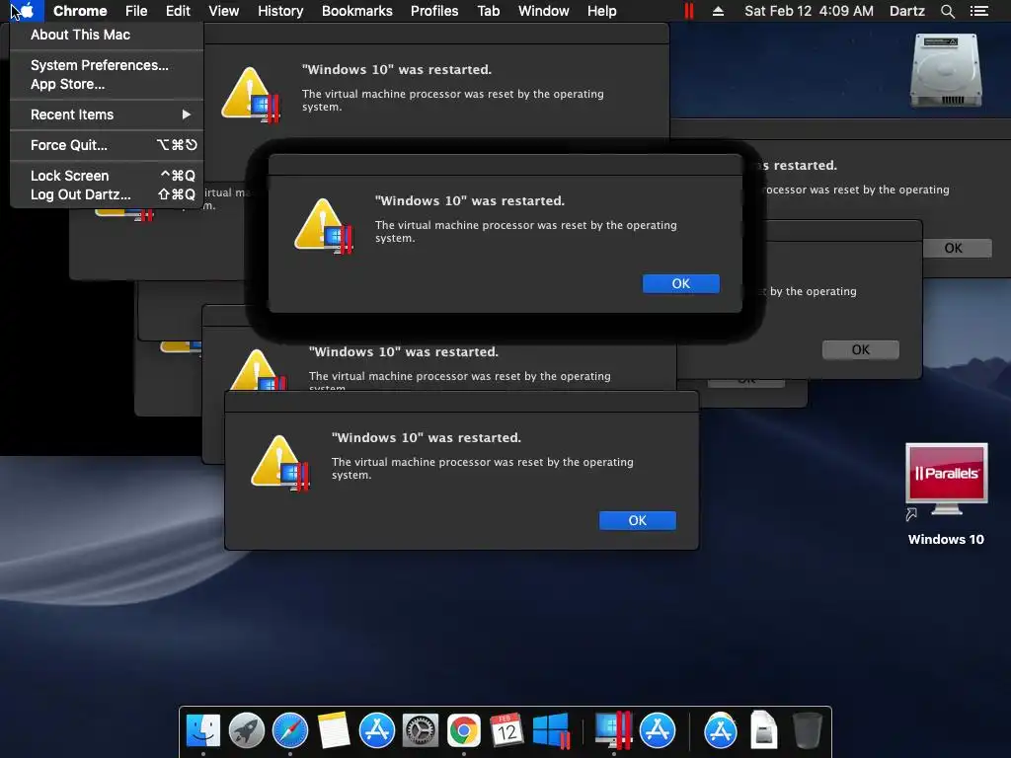1011x758 pixels.
Task: Open Finder from the Dock
Action: tap(203, 731)
